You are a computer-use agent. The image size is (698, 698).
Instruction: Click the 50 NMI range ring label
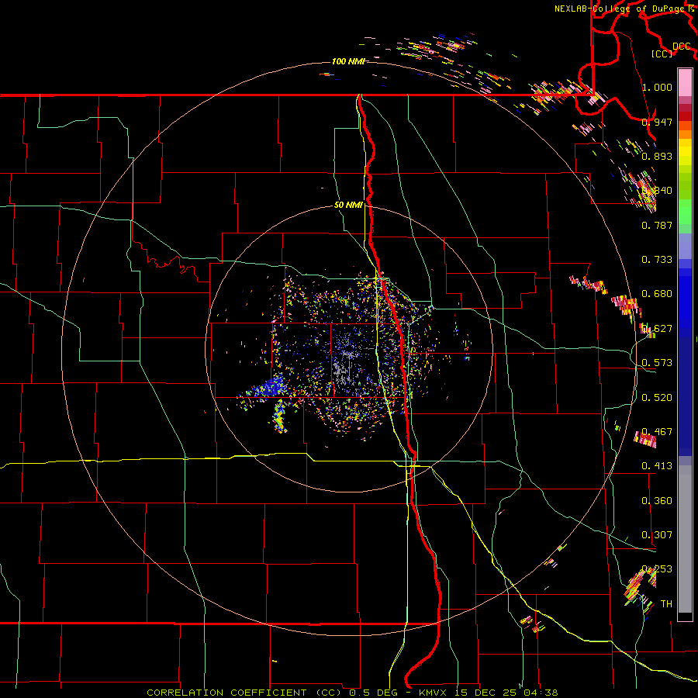348,205
